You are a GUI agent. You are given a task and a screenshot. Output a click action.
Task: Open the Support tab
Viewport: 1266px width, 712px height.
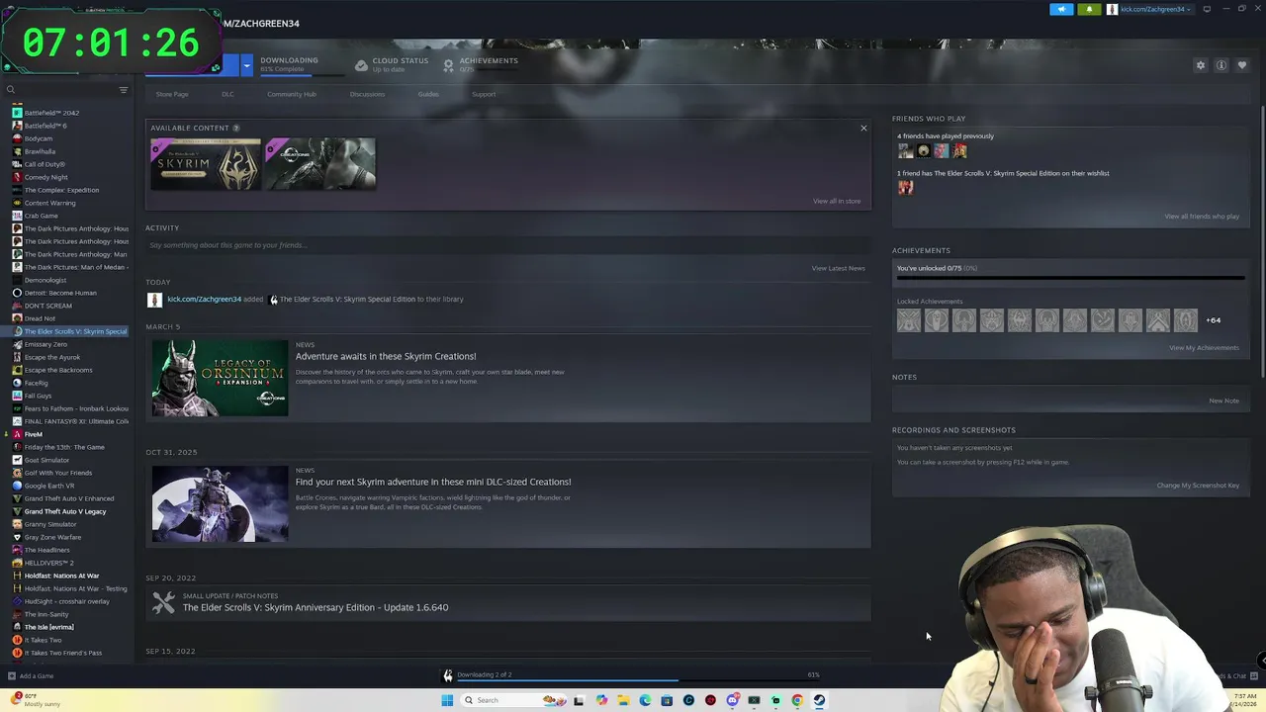click(x=484, y=94)
